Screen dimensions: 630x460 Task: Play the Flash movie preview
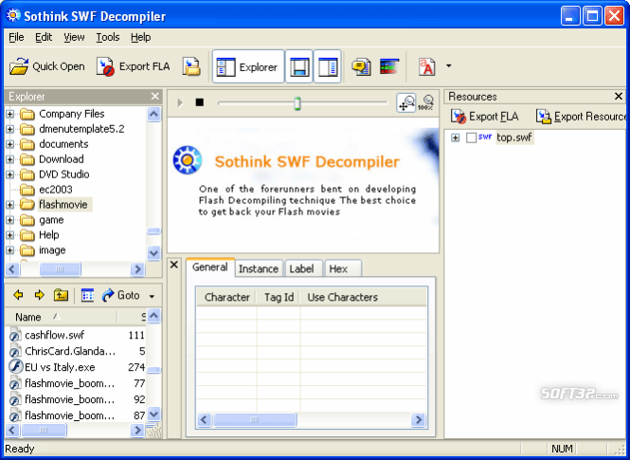point(180,103)
